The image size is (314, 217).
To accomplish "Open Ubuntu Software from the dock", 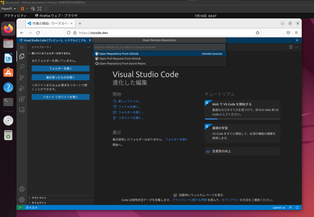I will pyautogui.click(x=8, y=72).
